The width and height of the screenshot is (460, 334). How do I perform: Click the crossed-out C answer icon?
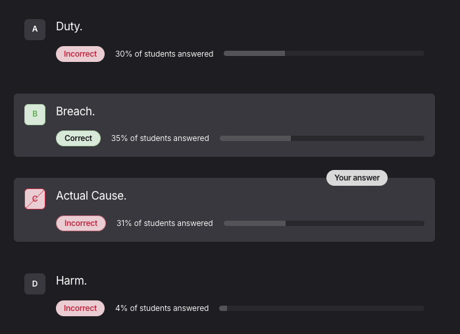pos(35,199)
